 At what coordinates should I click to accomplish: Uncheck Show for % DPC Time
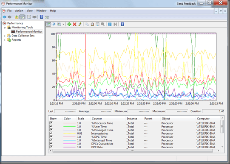tap(51, 136)
